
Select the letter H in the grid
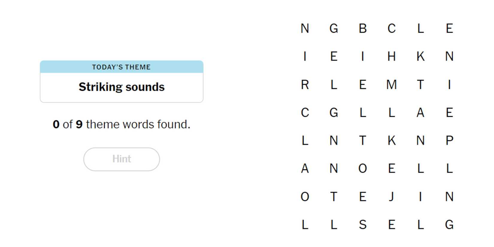click(391, 57)
